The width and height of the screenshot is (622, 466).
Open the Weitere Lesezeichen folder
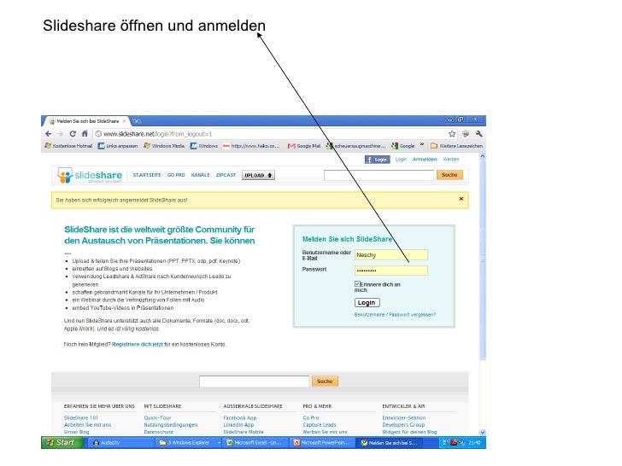coord(456,146)
